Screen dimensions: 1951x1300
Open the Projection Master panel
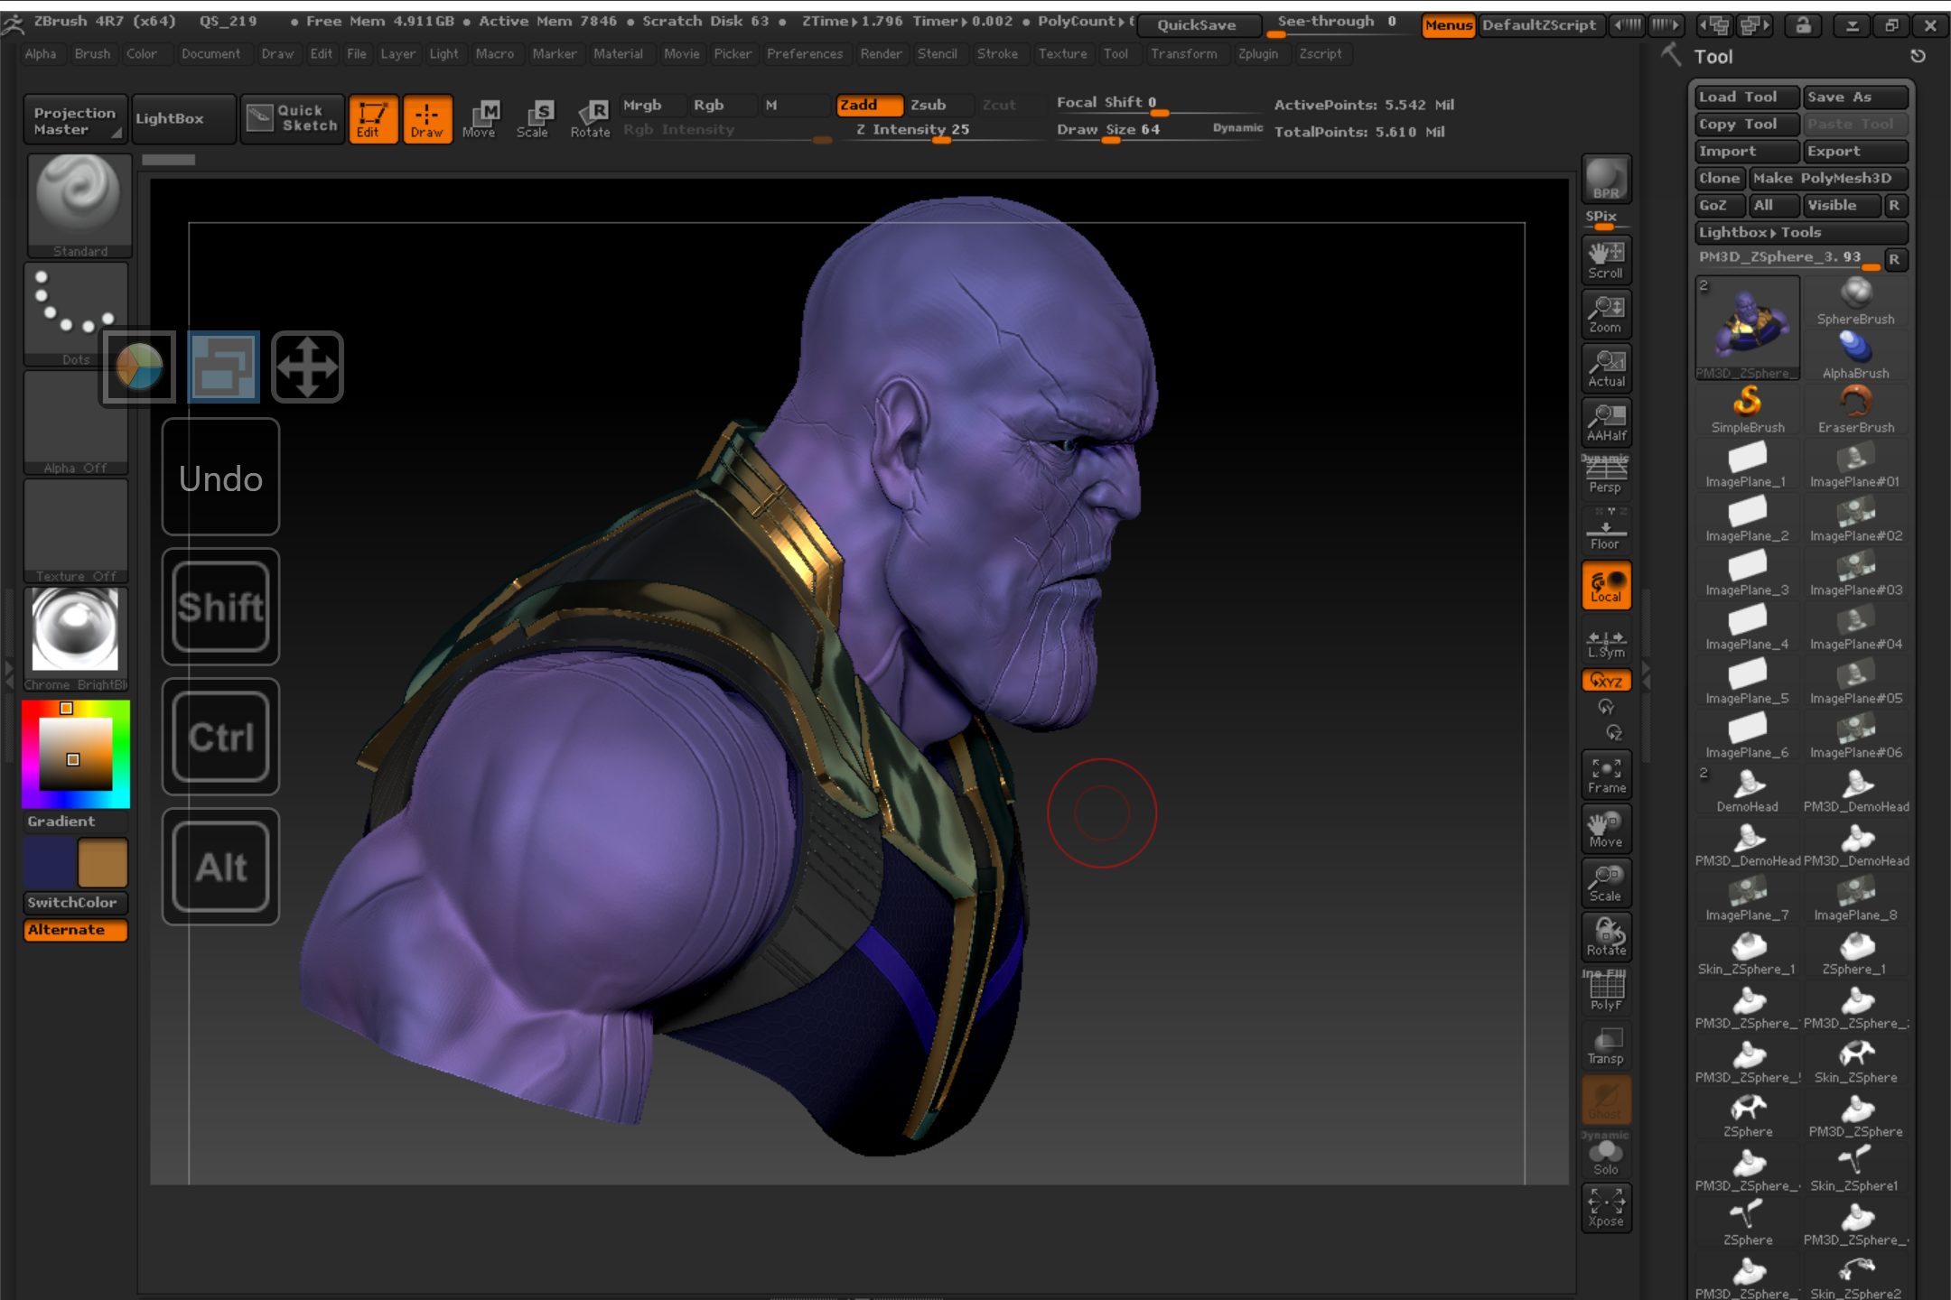coord(74,119)
